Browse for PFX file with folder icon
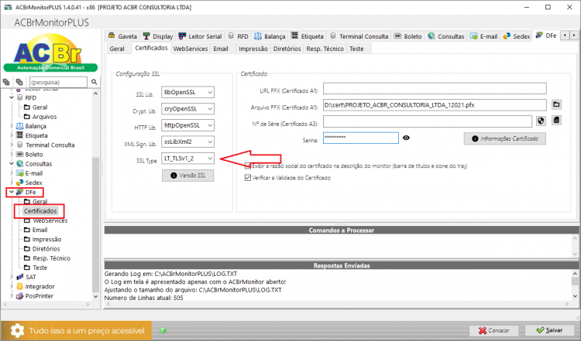The image size is (581, 341). [556, 104]
